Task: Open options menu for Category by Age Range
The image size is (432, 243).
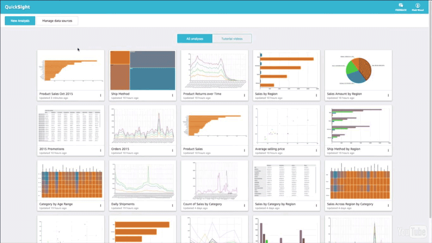Action: coord(101,205)
